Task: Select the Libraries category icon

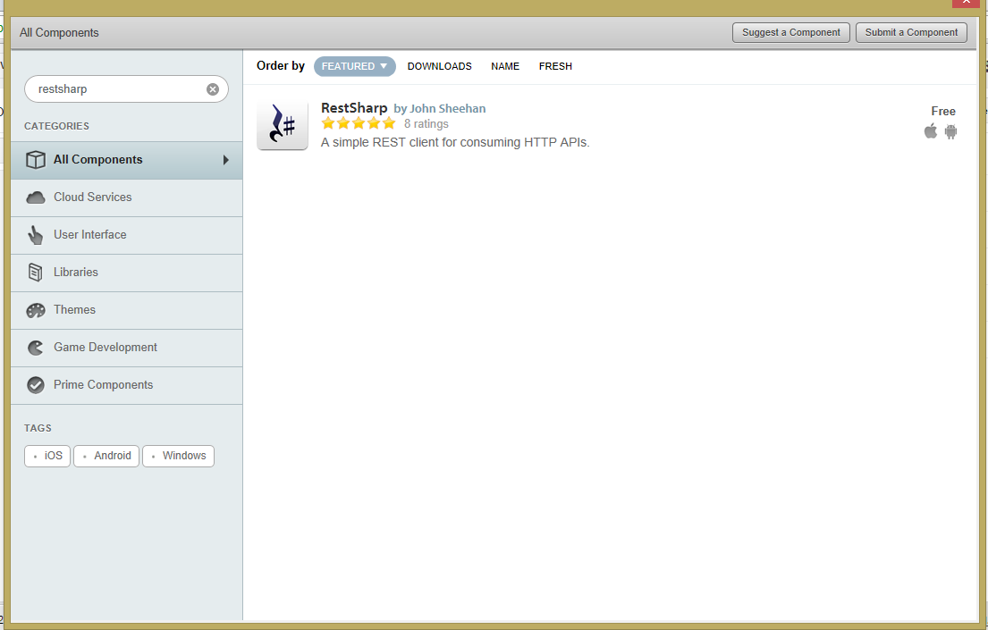Action: [x=35, y=272]
